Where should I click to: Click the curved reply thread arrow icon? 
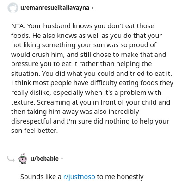[11, 159]
